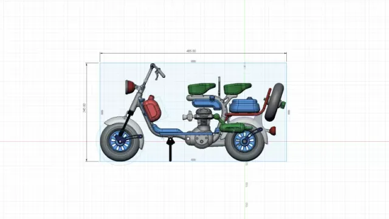This screenshot has height=219, width=389.
Task: Select the red tail light
Action: (272, 130)
